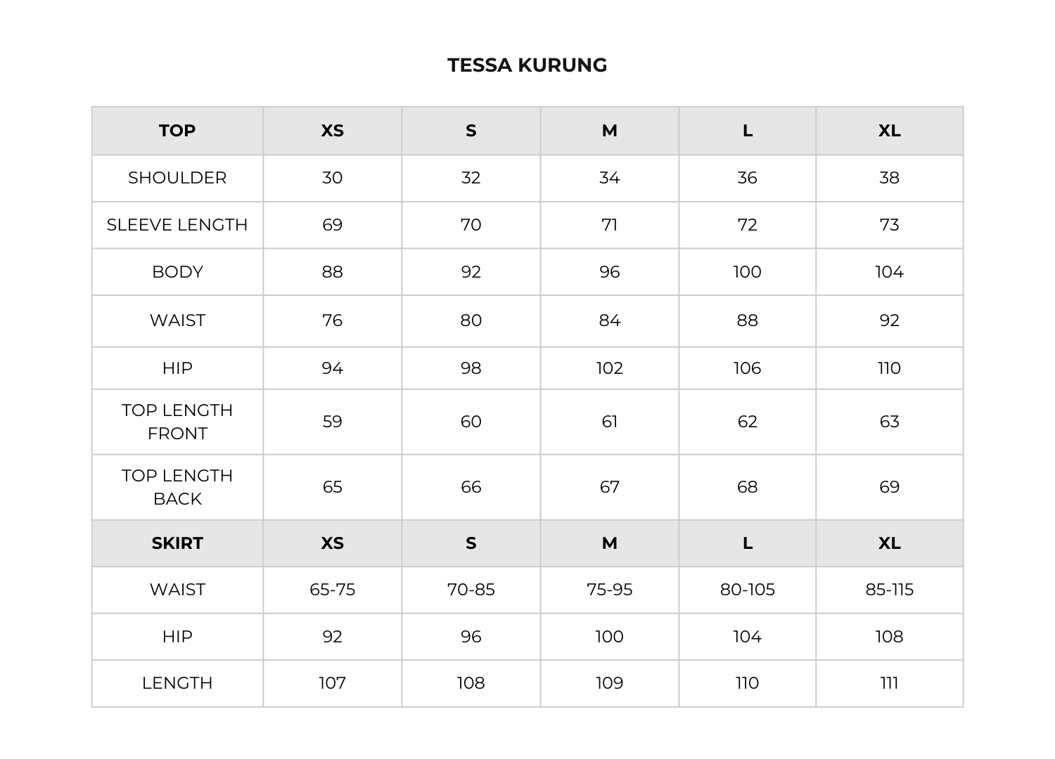Select the top length front value 63

click(889, 422)
